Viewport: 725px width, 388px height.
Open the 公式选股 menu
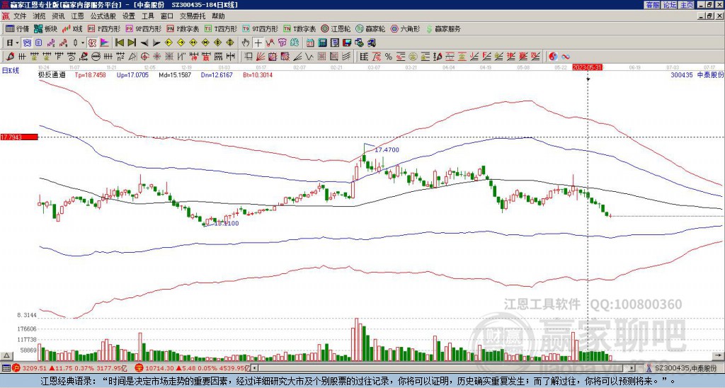[103, 16]
